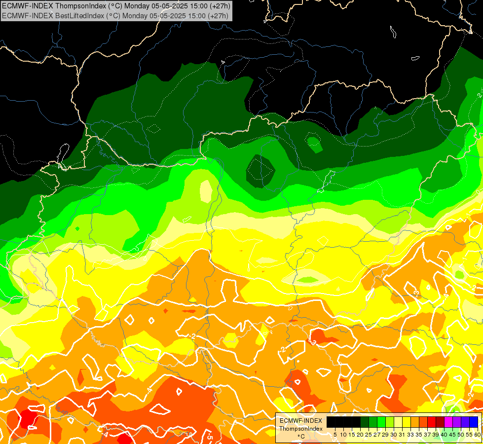Click the red-orange 35–37 legend swatch
This screenshot has height=444, width=483.
point(423,422)
